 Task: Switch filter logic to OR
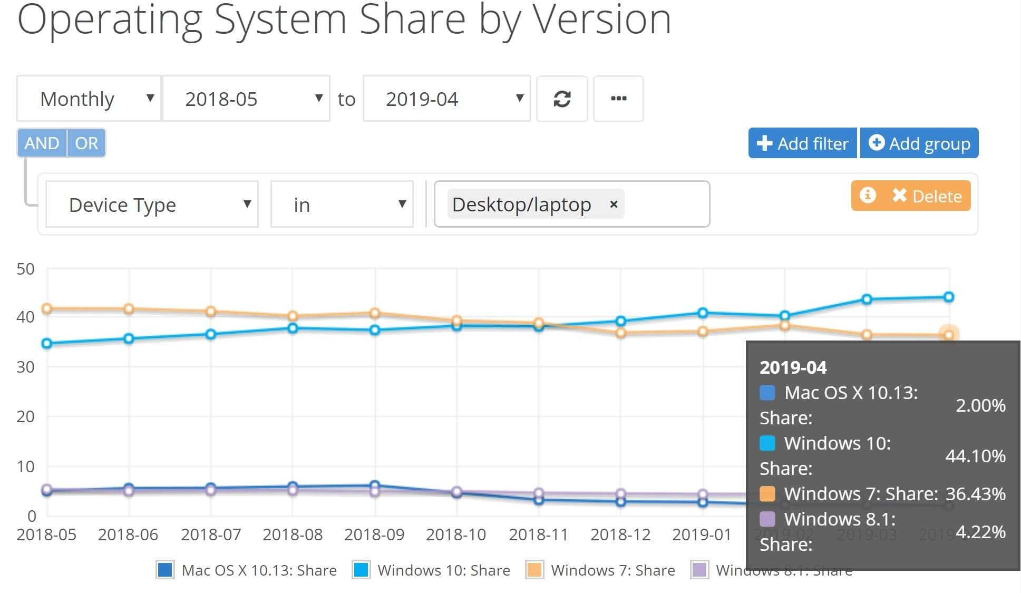[x=86, y=143]
